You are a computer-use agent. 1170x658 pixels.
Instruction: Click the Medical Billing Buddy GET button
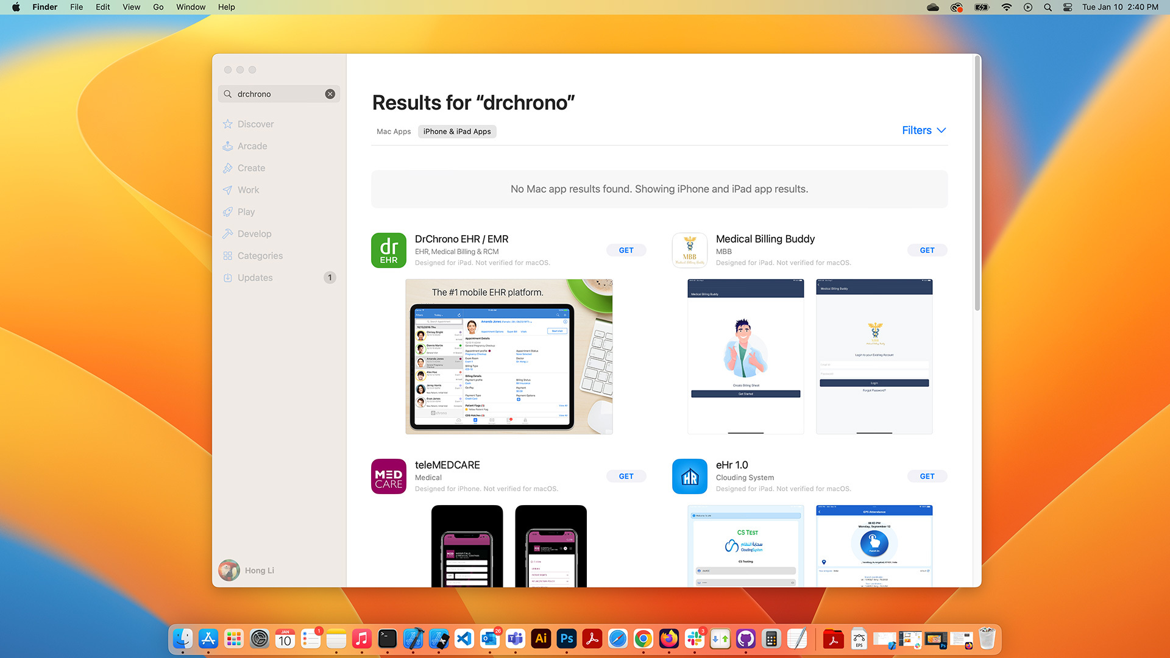coord(927,250)
